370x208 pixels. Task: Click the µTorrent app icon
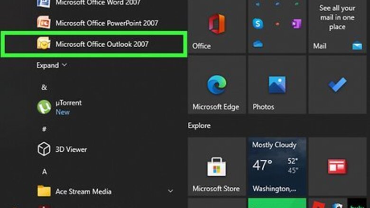pos(44,107)
